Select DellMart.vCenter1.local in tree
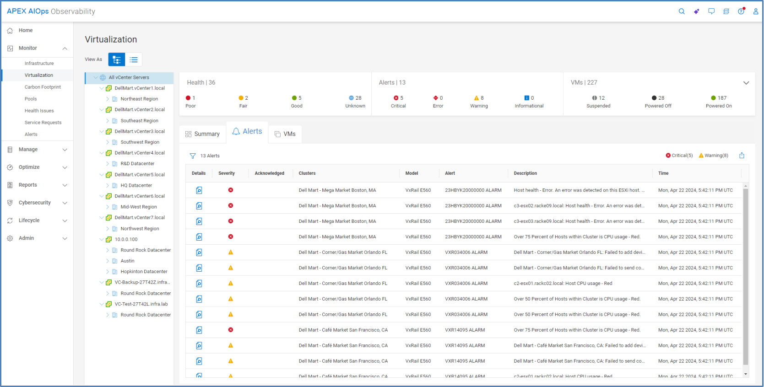The image size is (764, 387). point(140,88)
